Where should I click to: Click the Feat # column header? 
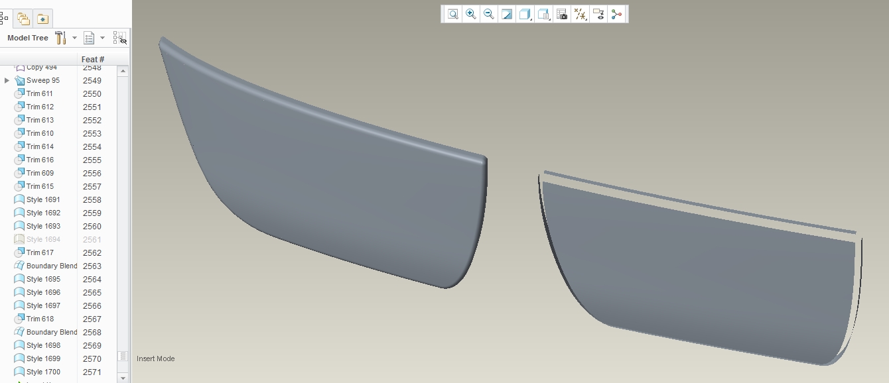click(x=93, y=59)
